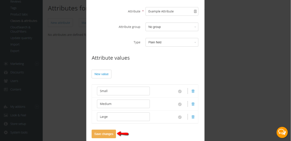Expand the Marketing menu plus button
This screenshot has height=141, width=291.
[37, 64]
